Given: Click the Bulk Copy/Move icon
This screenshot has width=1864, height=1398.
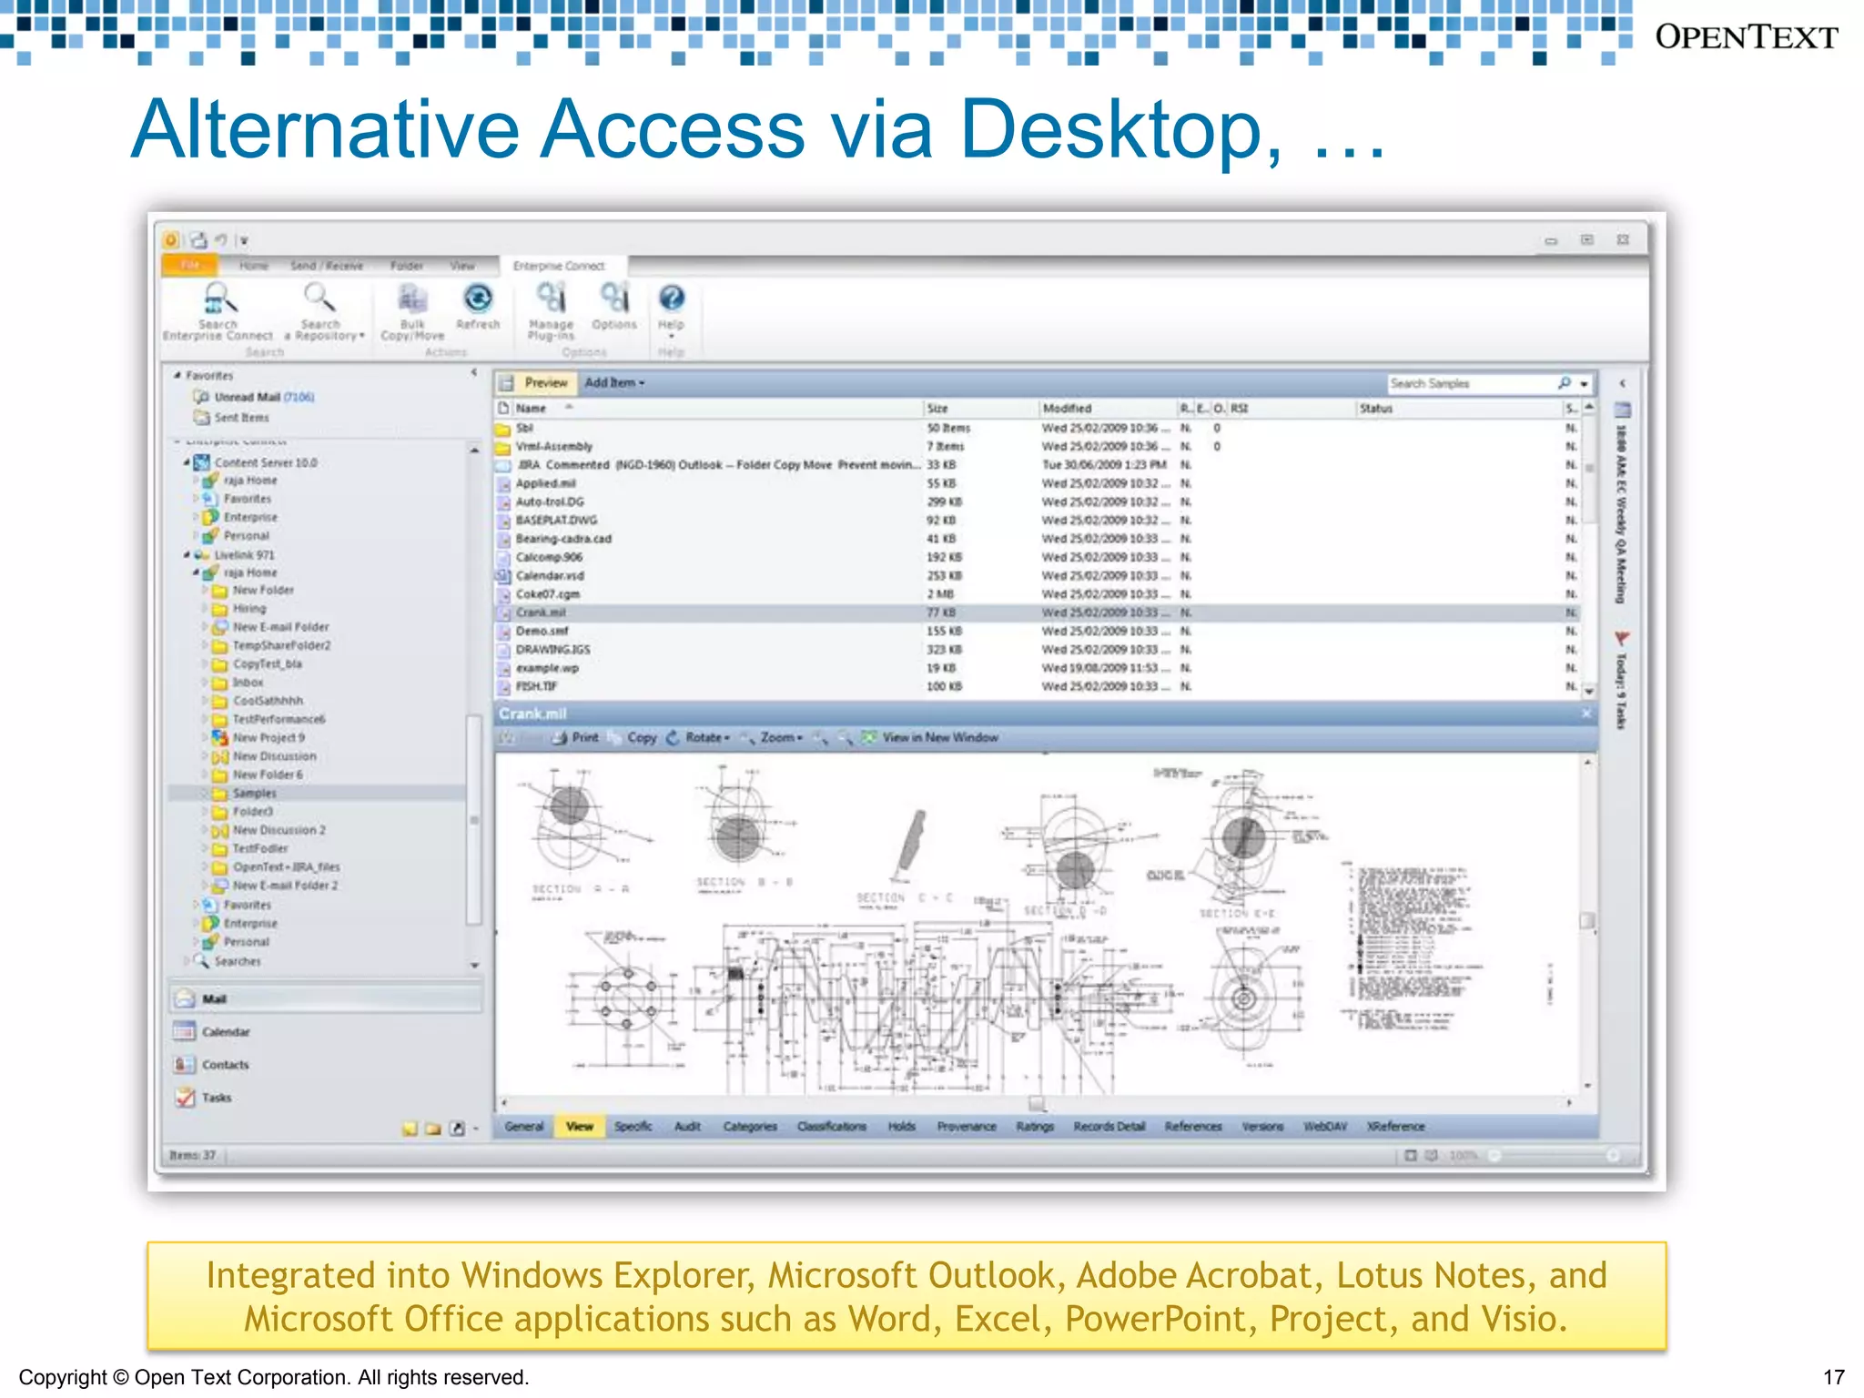Looking at the screenshot, I should pyautogui.click(x=412, y=299).
